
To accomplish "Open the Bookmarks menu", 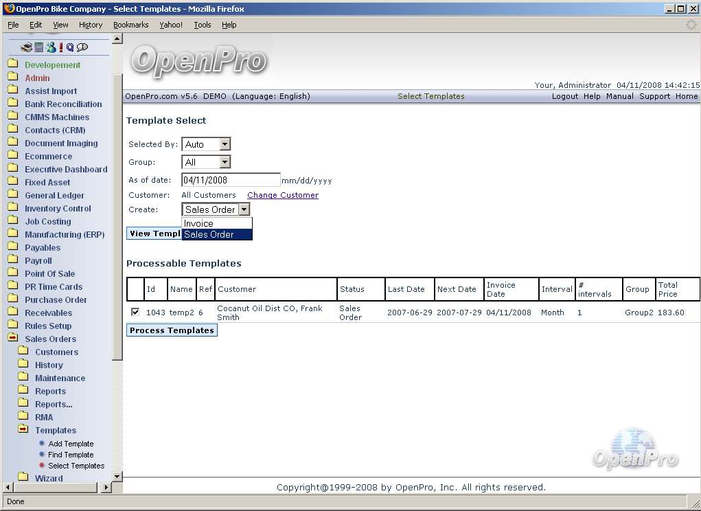I will click(x=130, y=25).
